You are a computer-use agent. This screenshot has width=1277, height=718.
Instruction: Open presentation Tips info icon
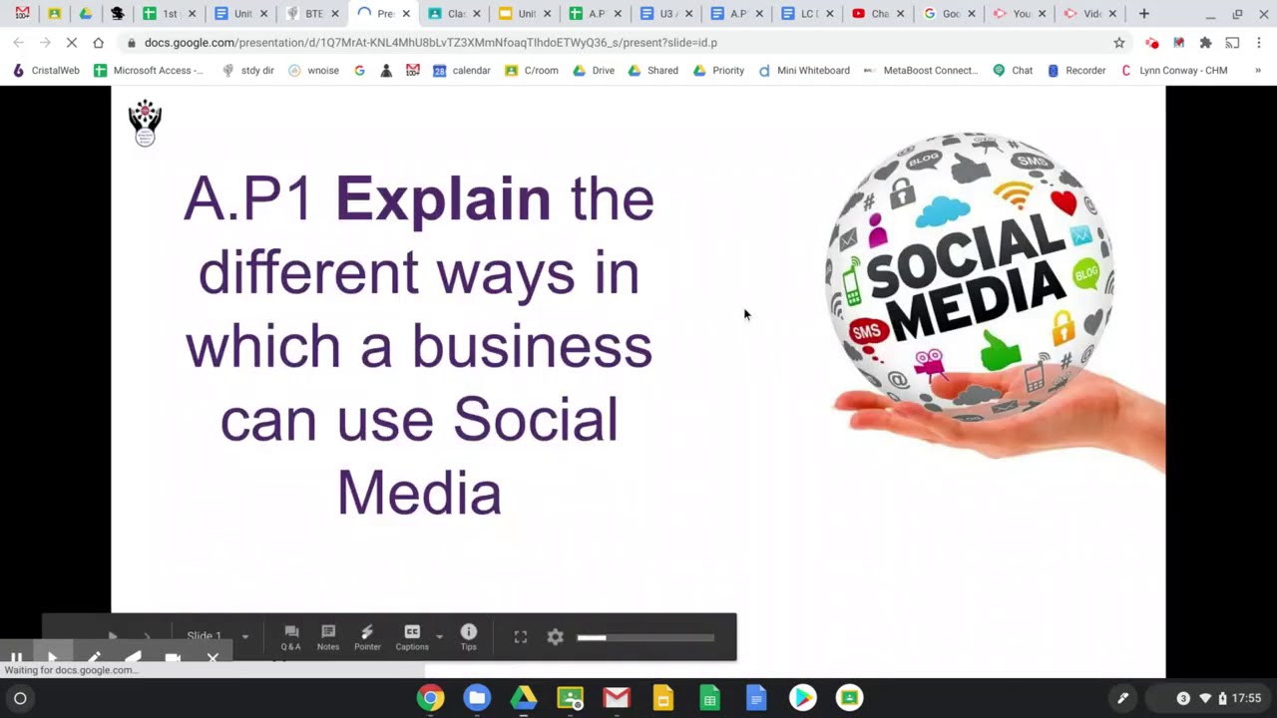point(469,637)
